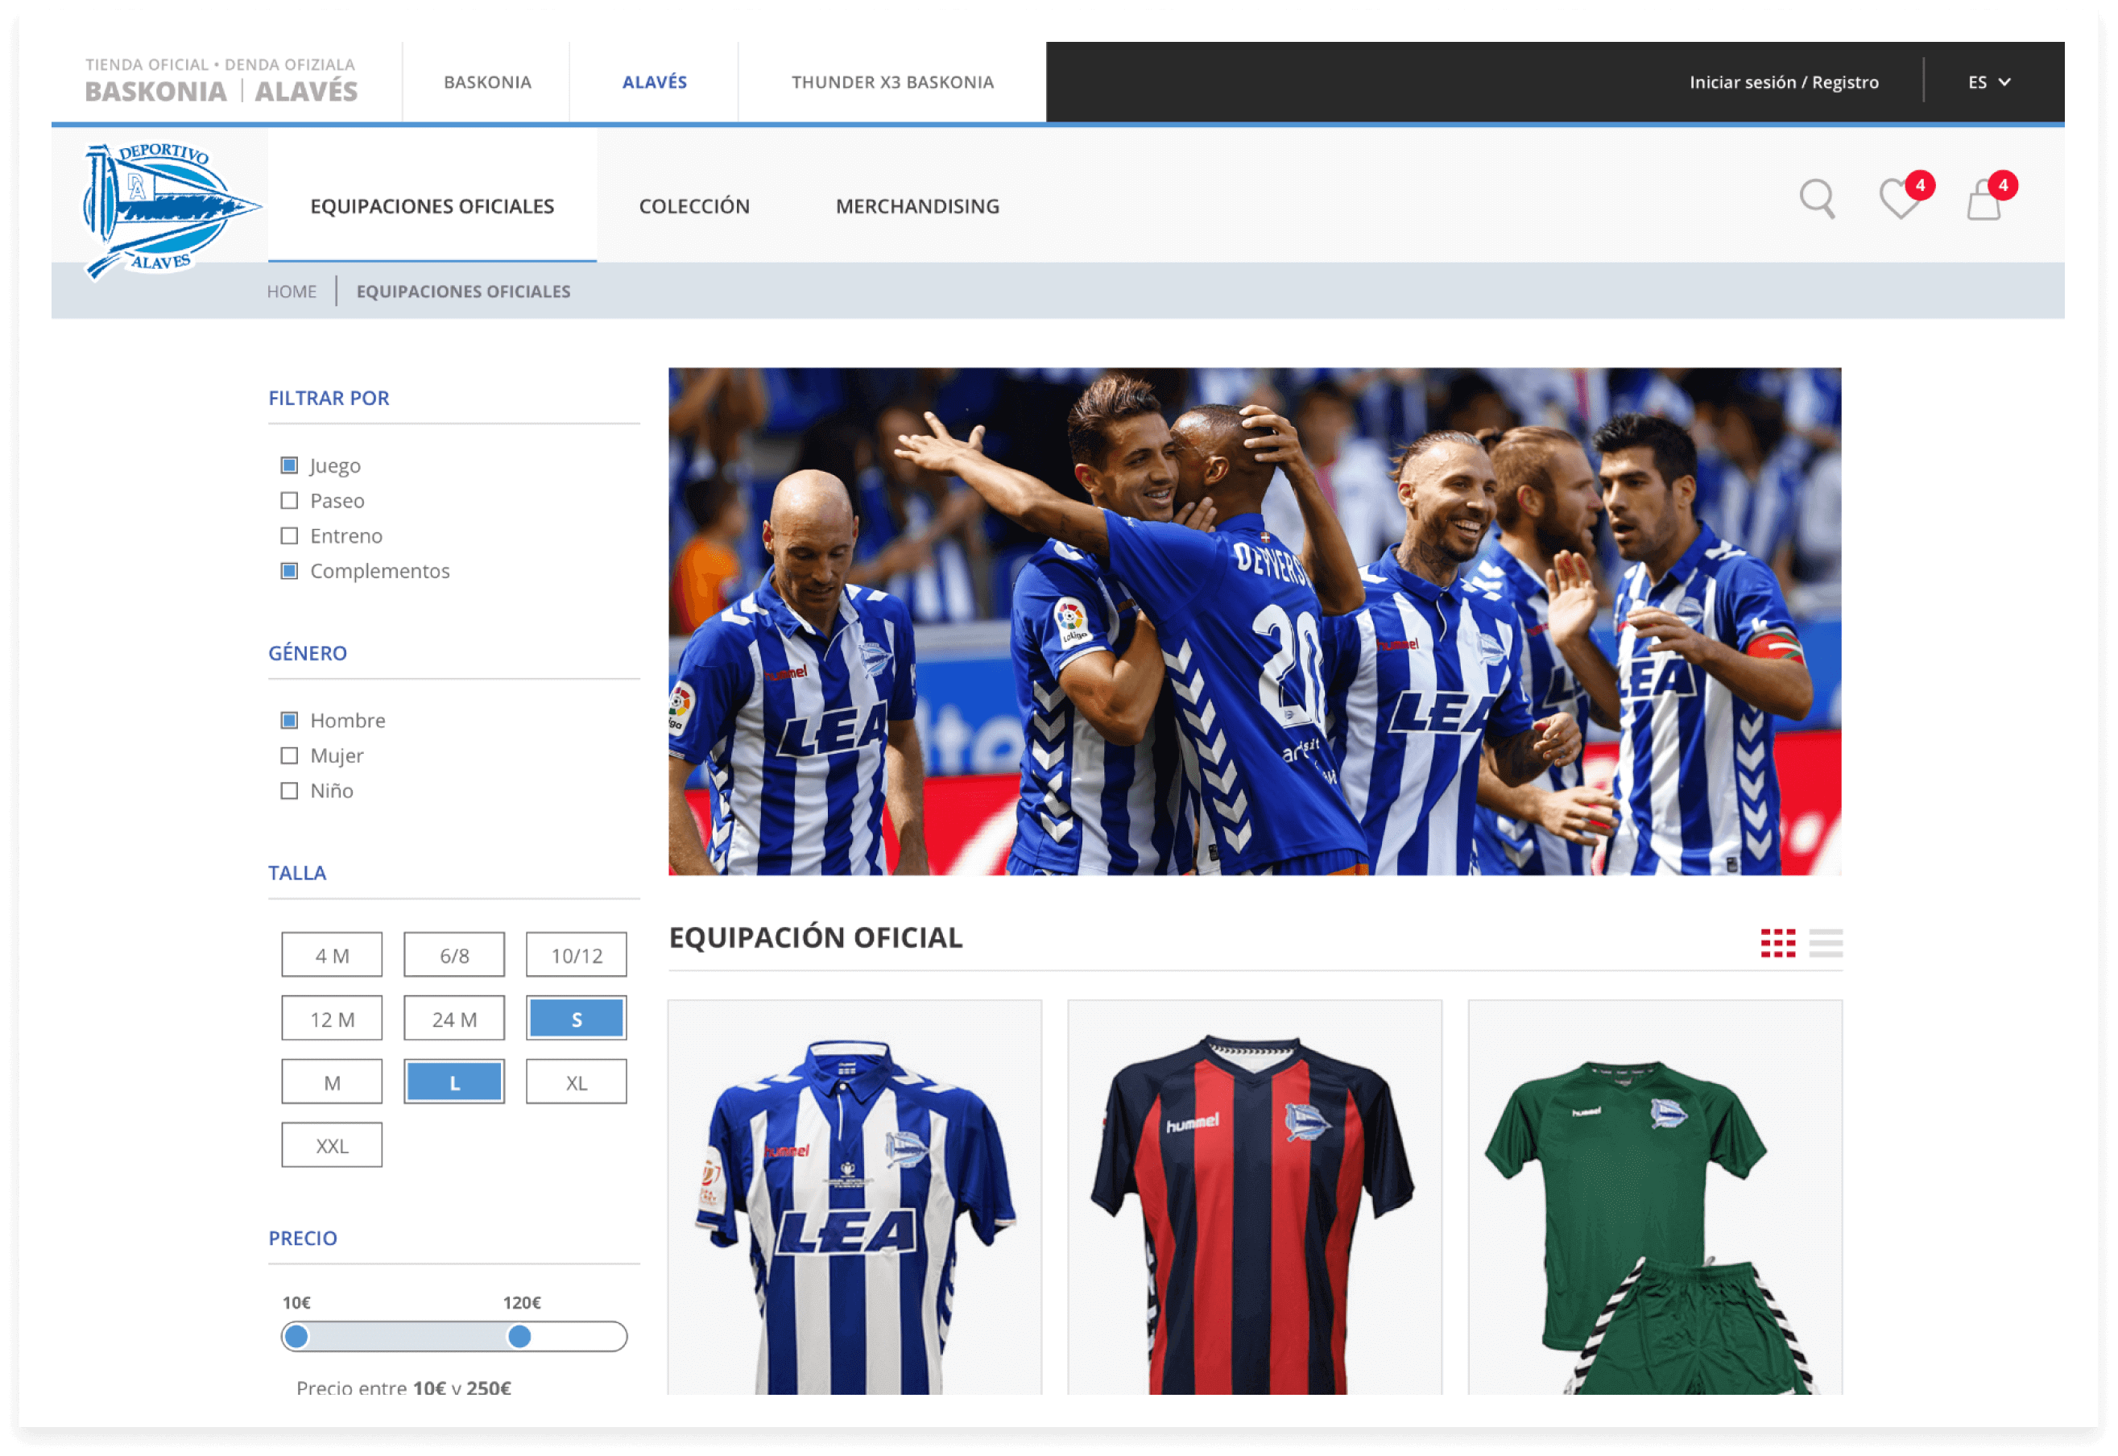Open the wishlist heart icon
This screenshot has width=2118, height=1456.
pos(1900,198)
